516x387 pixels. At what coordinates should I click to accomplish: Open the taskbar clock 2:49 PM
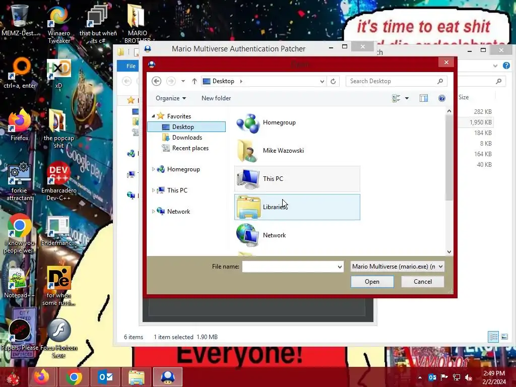tap(494, 377)
